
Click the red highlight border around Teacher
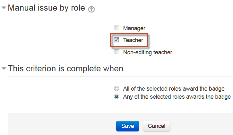click(x=129, y=34)
